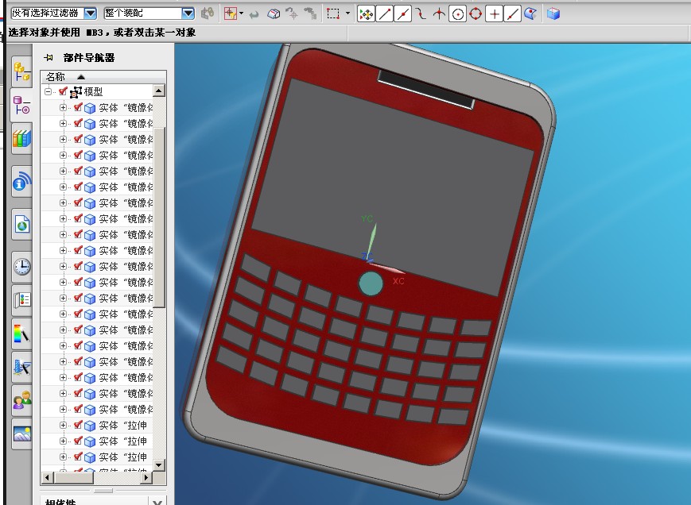Uncheck the topmost 实体 镜像体 checkbox
691x505 pixels.
click(78, 107)
